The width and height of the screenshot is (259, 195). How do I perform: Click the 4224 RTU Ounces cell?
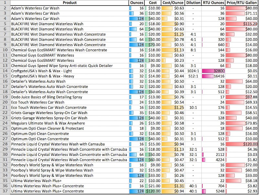[213, 160]
